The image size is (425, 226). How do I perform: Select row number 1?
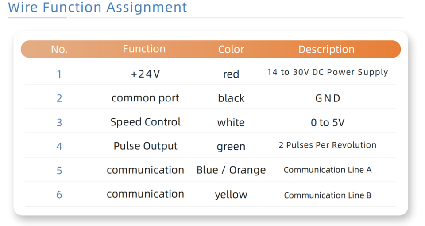[59, 74]
